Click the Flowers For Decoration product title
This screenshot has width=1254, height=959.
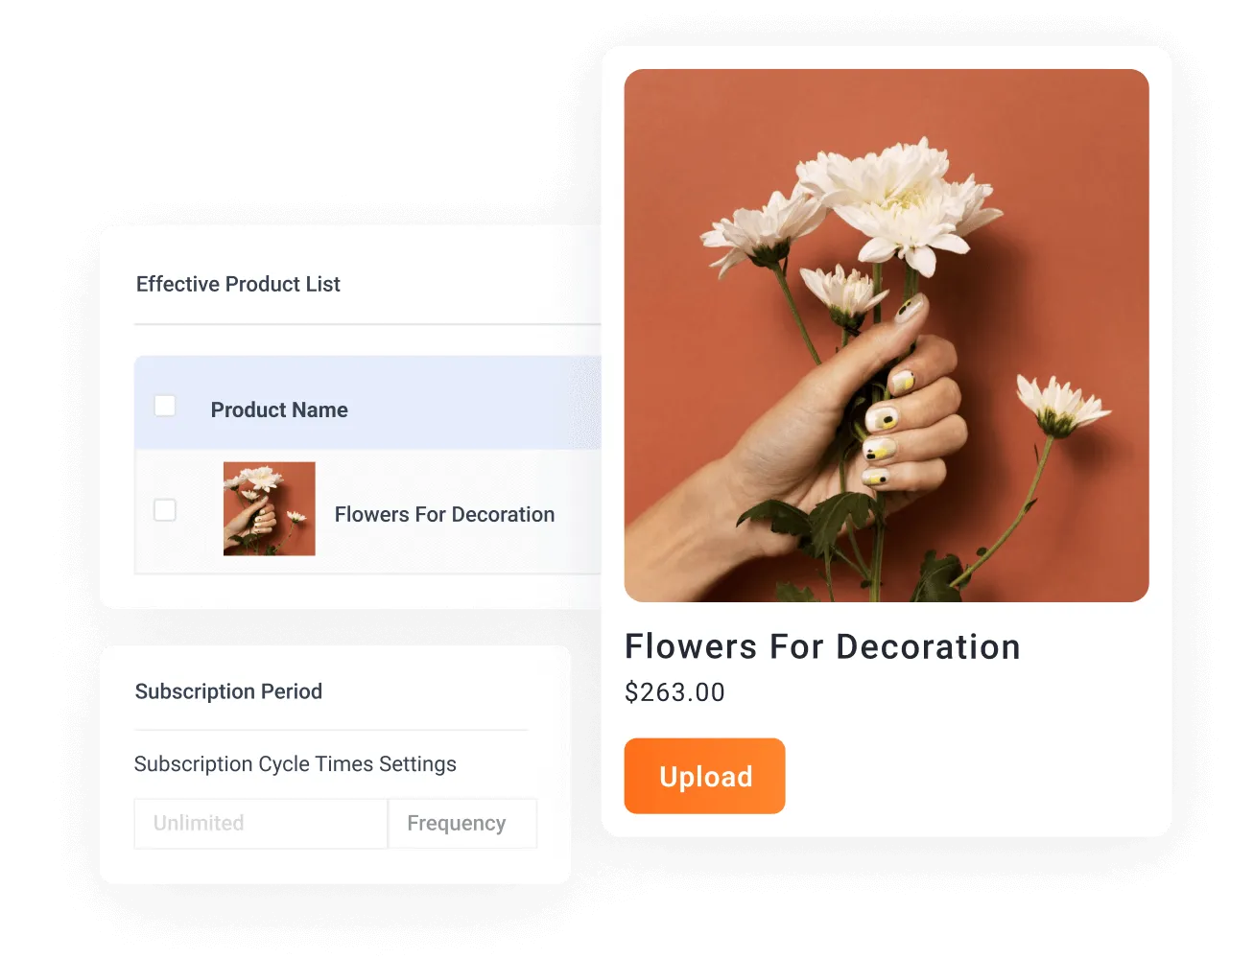pyautogui.click(x=822, y=647)
